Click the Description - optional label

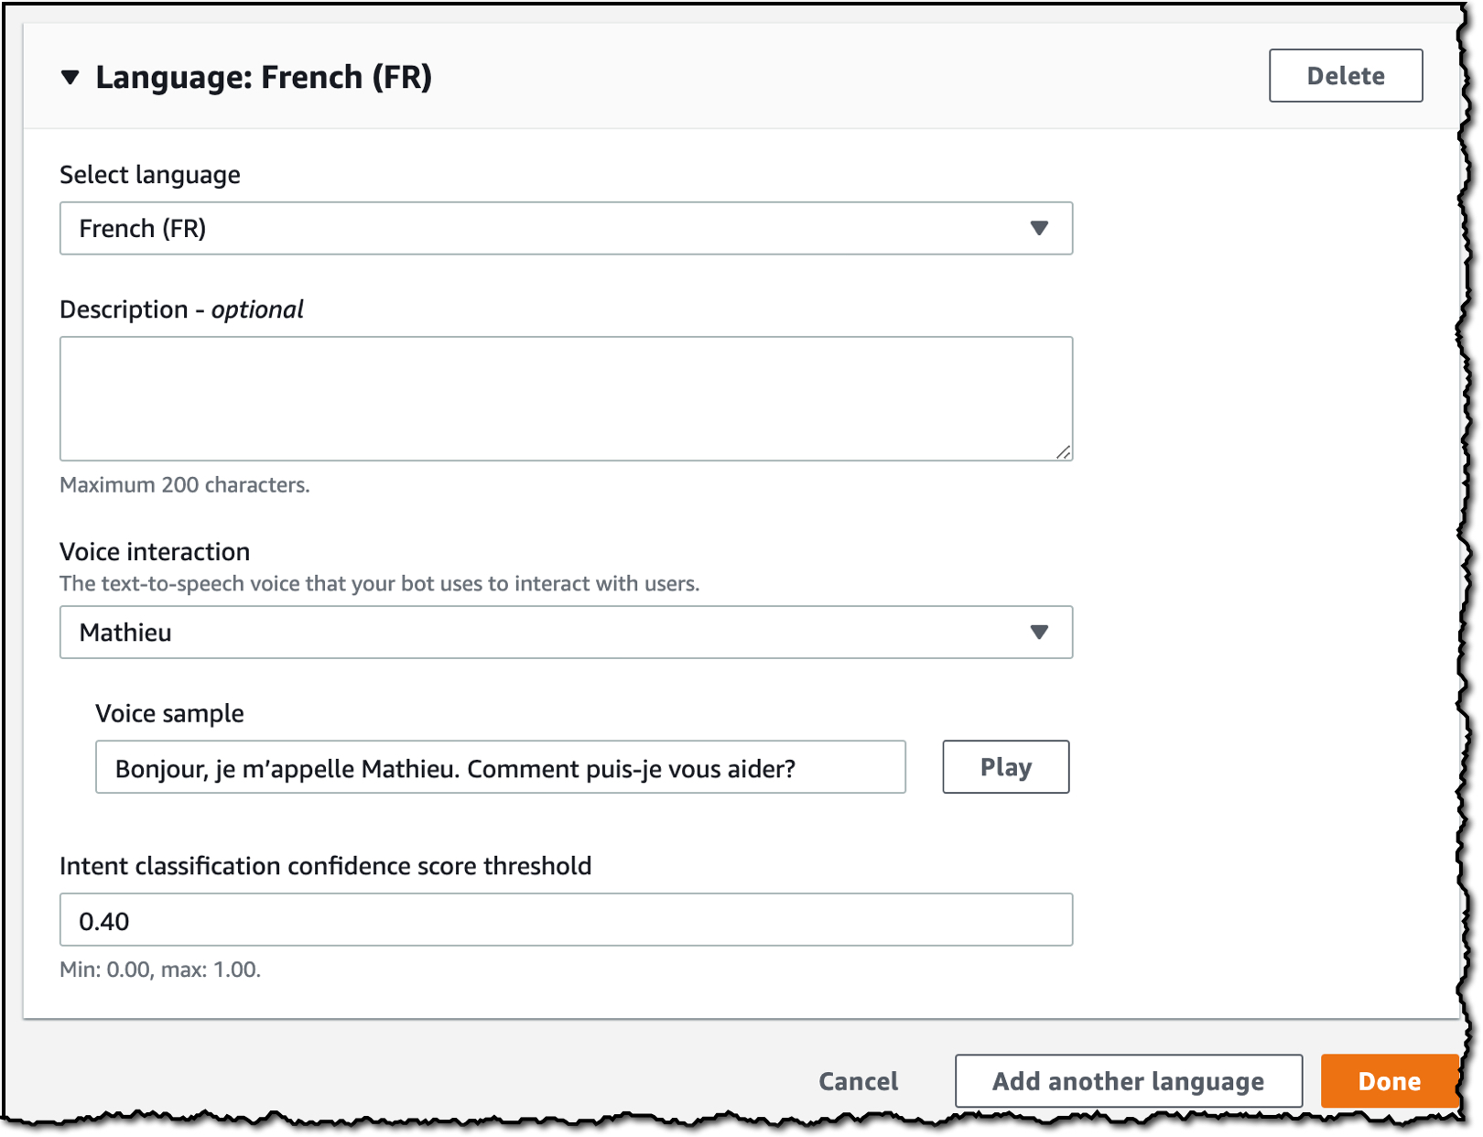[x=181, y=309]
